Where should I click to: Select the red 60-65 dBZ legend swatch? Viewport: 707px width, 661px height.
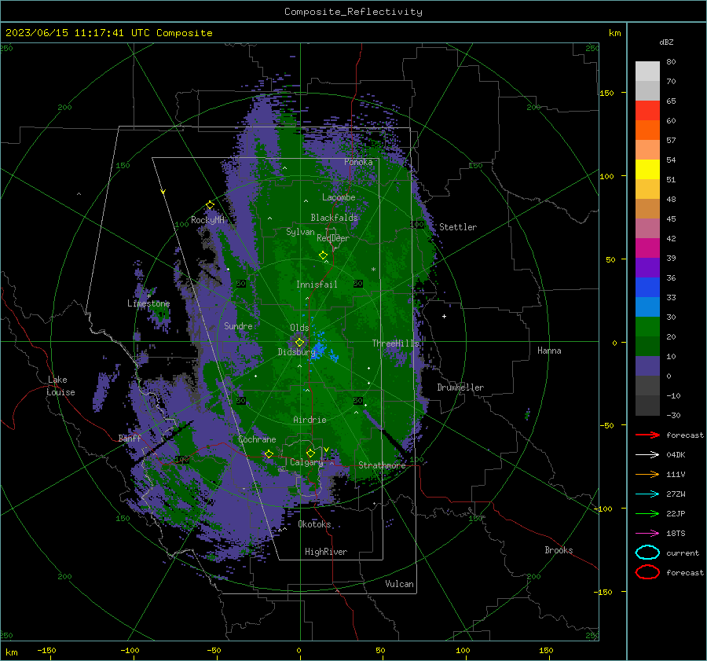pos(647,111)
